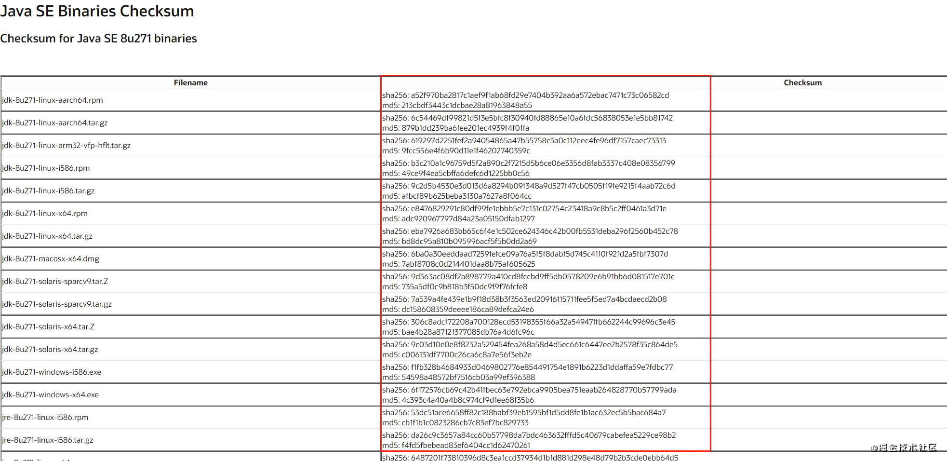Click 'Checksum for Java SE 8u271 binaries' subheading

coord(98,39)
